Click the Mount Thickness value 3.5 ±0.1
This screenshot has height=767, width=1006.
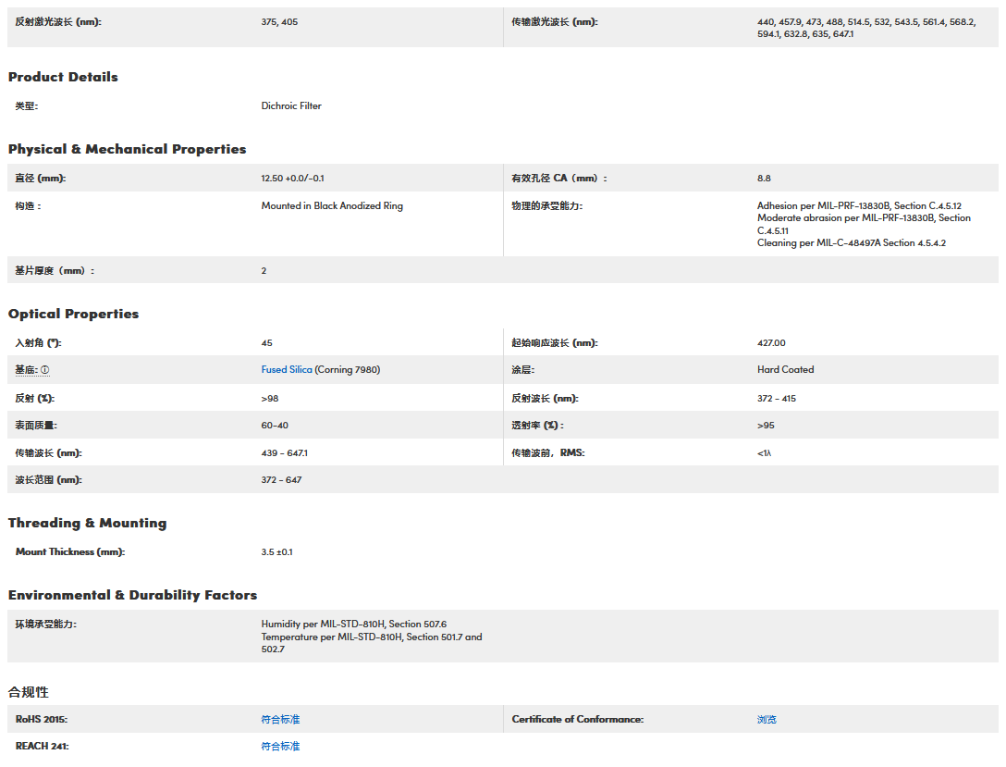(x=276, y=552)
